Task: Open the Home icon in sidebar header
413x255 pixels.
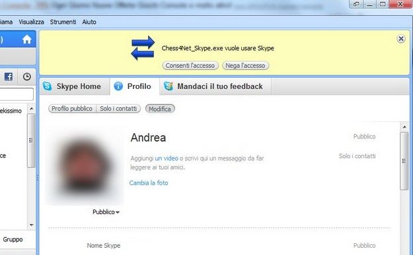Action: pyautogui.click(x=26, y=40)
